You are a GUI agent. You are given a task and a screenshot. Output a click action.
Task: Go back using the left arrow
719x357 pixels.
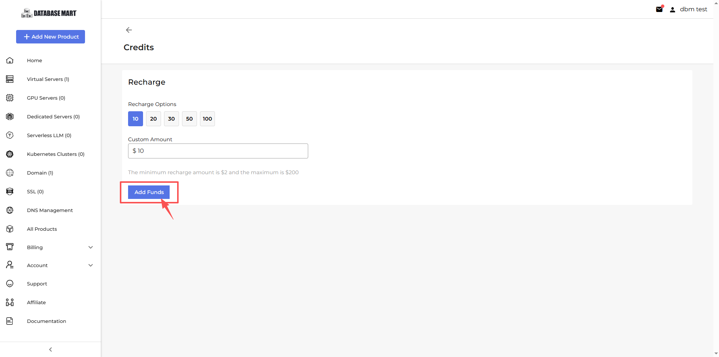pyautogui.click(x=129, y=30)
